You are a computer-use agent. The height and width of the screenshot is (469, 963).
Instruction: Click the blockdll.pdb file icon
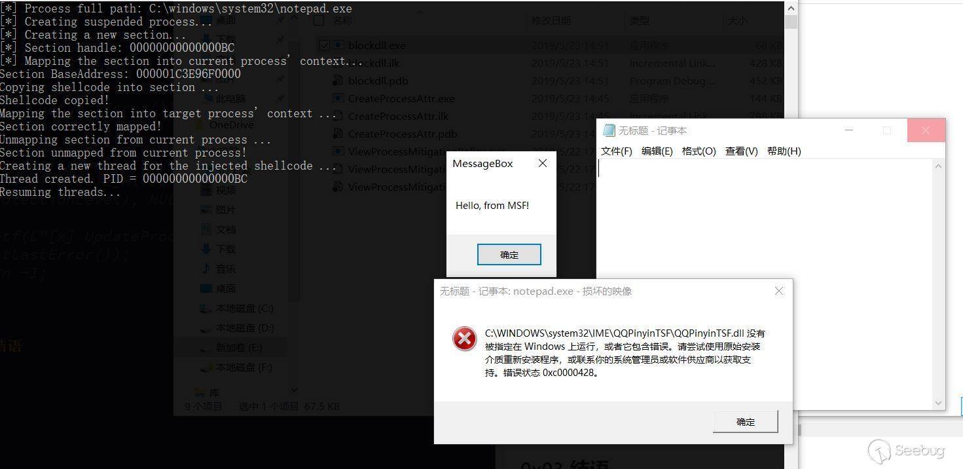click(338, 81)
